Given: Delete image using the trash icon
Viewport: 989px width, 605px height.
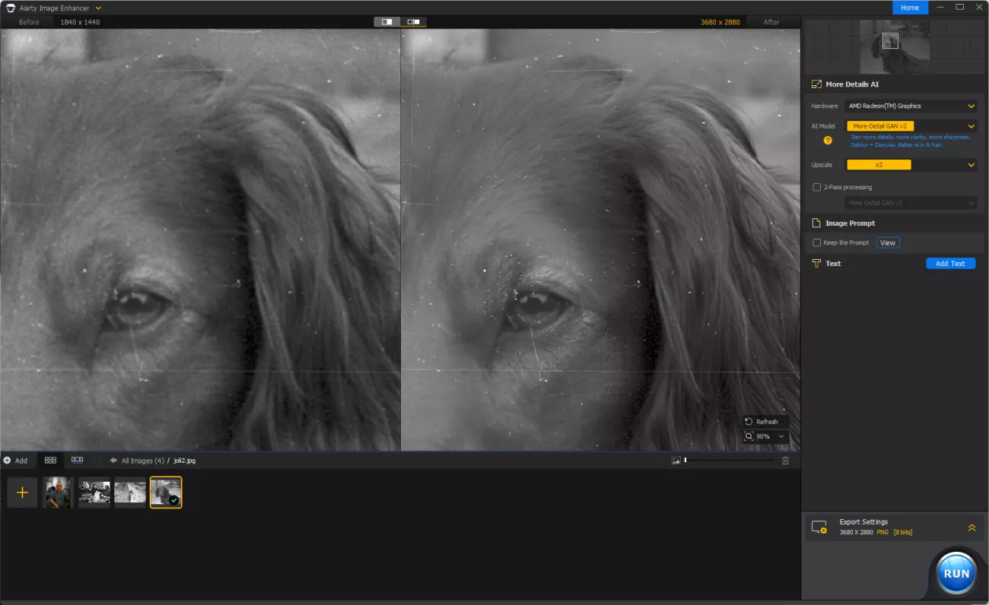Looking at the screenshot, I should (x=786, y=461).
